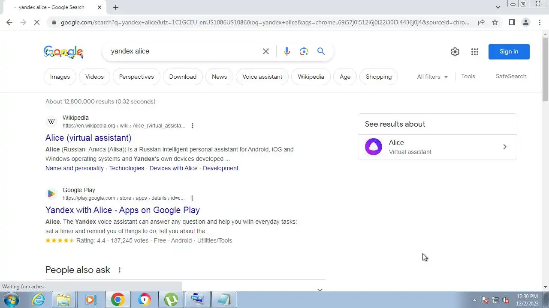Open the Tools button

coord(468,77)
